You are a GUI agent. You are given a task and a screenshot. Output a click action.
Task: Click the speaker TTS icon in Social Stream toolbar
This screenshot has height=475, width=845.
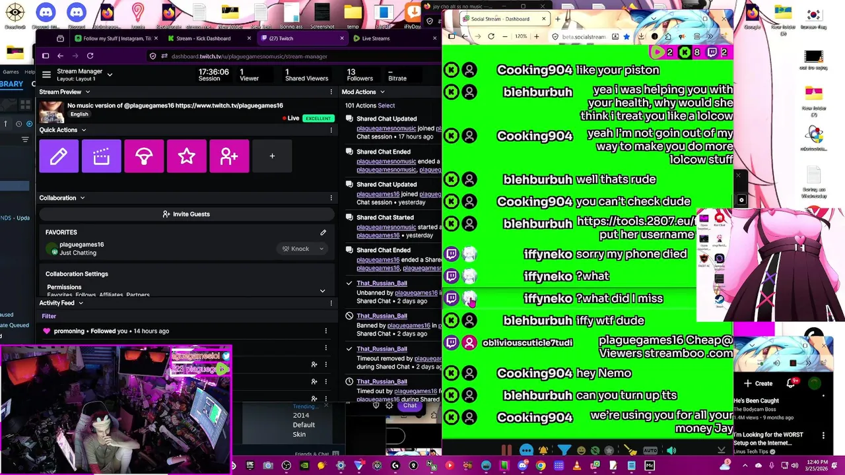click(x=671, y=451)
